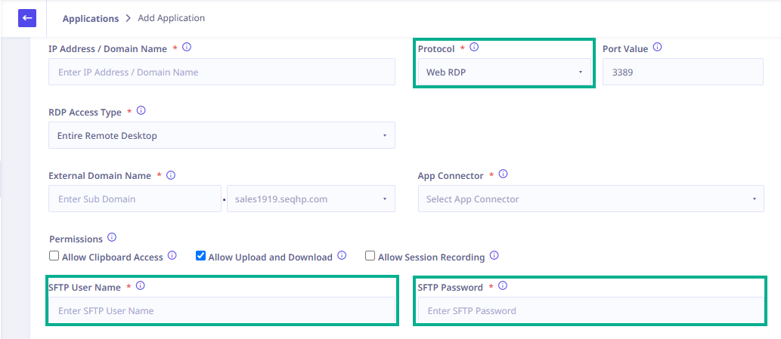Go to Applications breadcrumb link
The image size is (781, 339).
[x=91, y=18]
